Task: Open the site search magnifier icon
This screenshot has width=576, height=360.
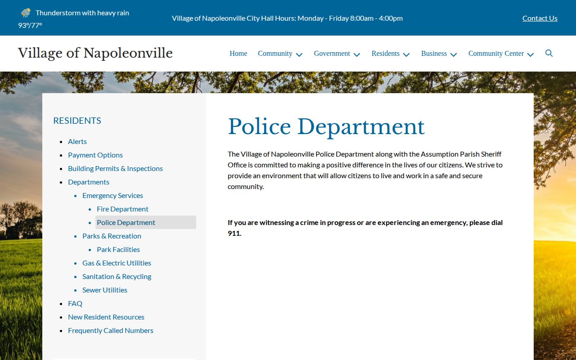Action: pyautogui.click(x=549, y=53)
